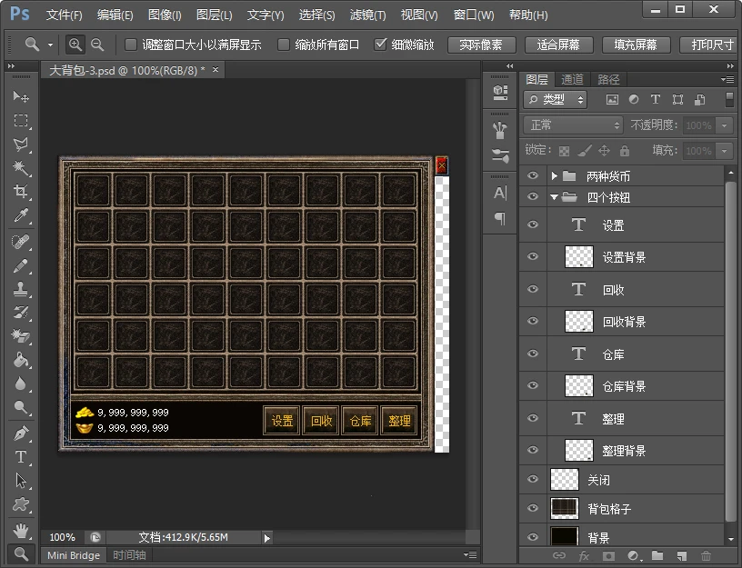Click the Zoom Out mode icon
Image resolution: width=742 pixels, height=568 pixels.
click(97, 45)
